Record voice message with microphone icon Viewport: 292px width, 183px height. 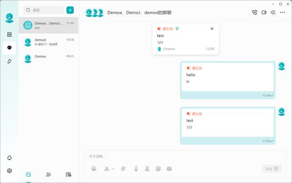[136, 169]
